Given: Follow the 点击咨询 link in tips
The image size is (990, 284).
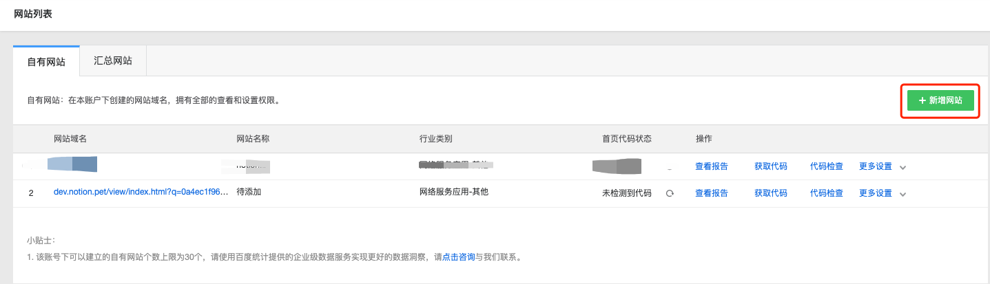Looking at the screenshot, I should pos(459,257).
